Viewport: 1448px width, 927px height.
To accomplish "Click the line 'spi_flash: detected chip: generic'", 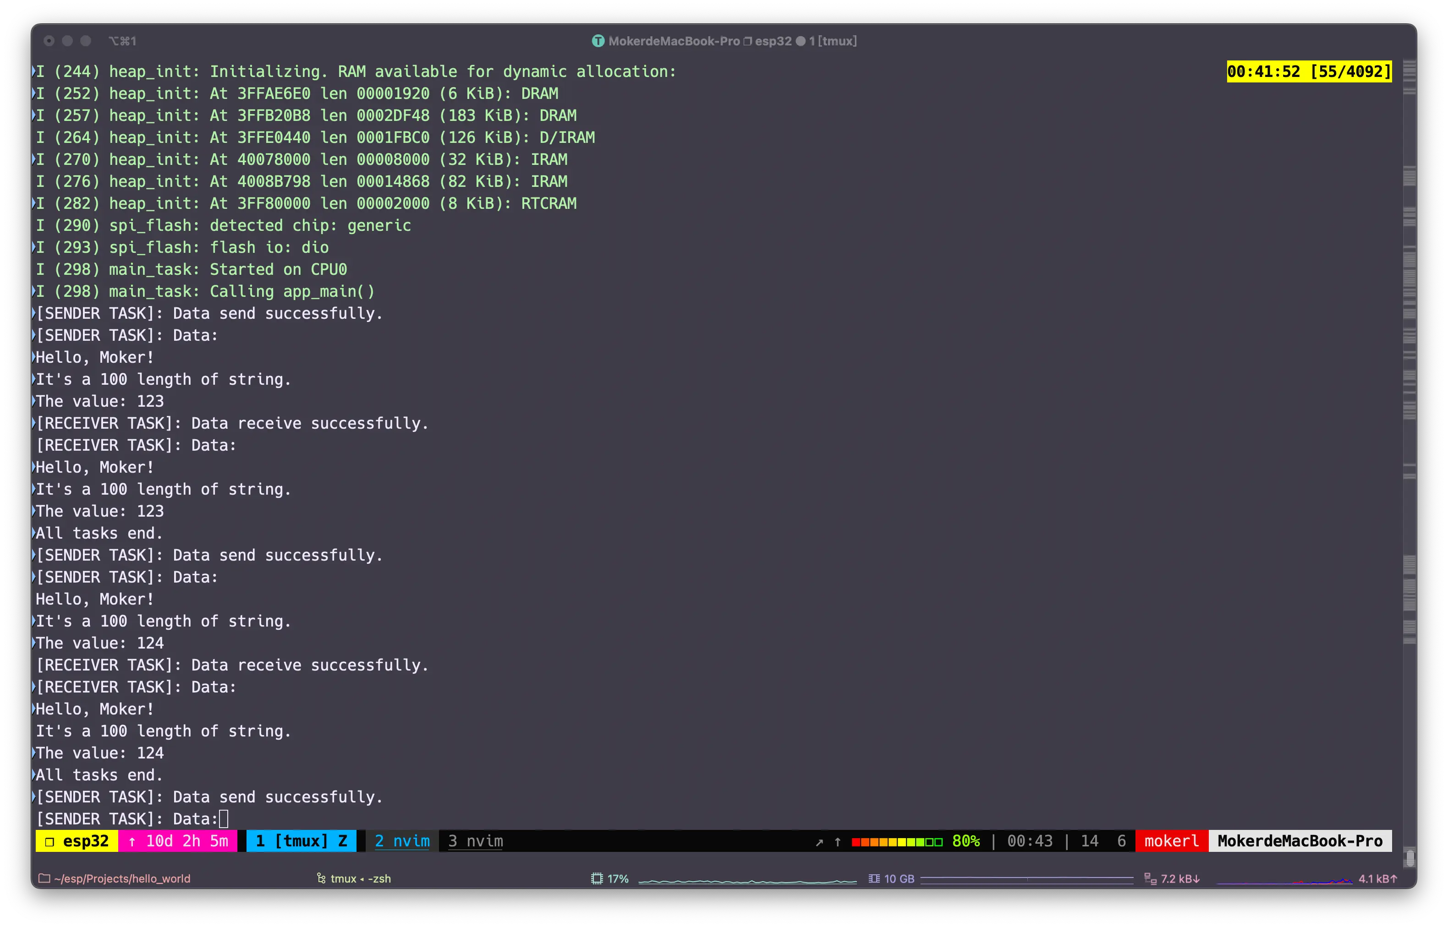I will [x=223, y=225].
